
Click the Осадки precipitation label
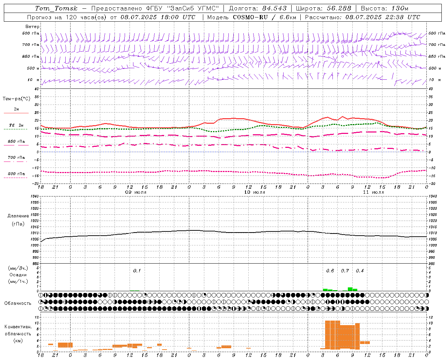pos(18,275)
